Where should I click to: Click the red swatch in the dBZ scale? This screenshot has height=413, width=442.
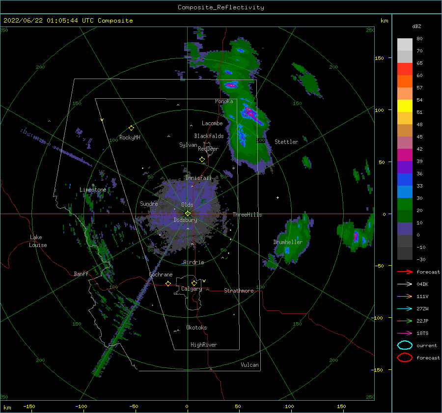pyautogui.click(x=405, y=69)
